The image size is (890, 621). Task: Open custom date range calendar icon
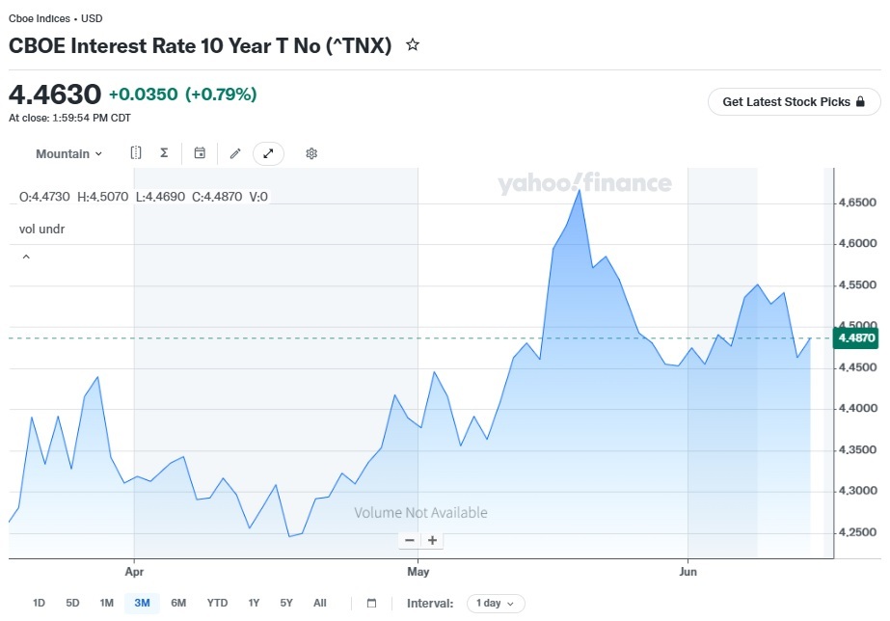point(372,603)
